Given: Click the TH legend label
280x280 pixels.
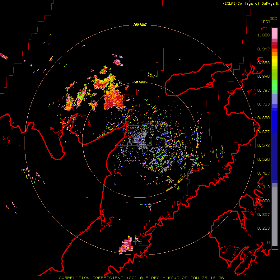Looking at the screenshot, I should [x=267, y=242].
